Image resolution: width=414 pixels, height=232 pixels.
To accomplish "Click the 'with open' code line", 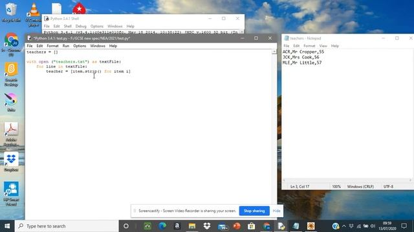I will pos(74,62).
